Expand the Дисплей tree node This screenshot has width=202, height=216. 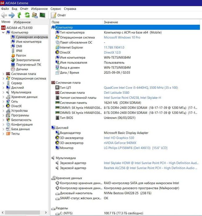click(3, 88)
